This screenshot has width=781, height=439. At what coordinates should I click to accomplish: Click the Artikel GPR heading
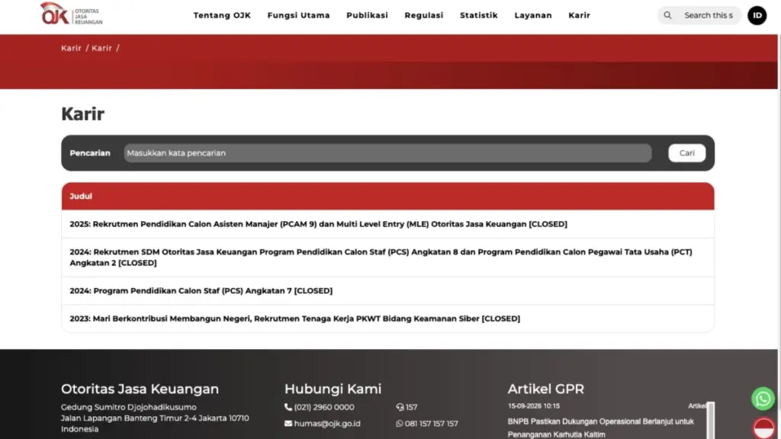[546, 389]
